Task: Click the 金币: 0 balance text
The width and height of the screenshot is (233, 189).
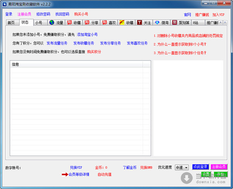Action: pos(101,168)
